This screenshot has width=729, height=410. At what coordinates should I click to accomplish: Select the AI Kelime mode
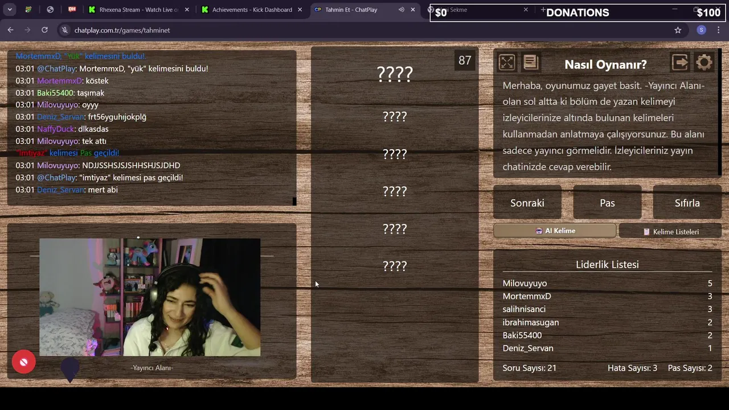tap(555, 231)
